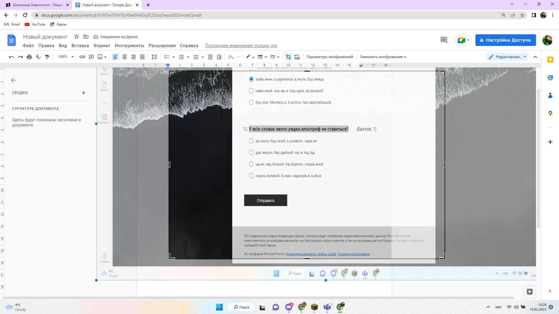This screenshot has height=314, width=559.
Task: Open border weight dropdown
Action: pos(262,57)
